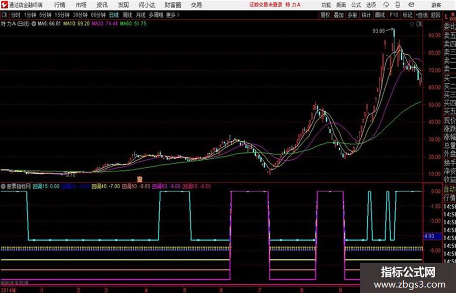This screenshot has width=456, height=293.
Task: Click the 通达信 red logo icon
Action: [4, 5]
